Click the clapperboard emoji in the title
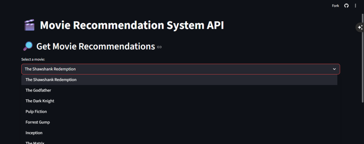This screenshot has width=364, height=144. (29, 26)
